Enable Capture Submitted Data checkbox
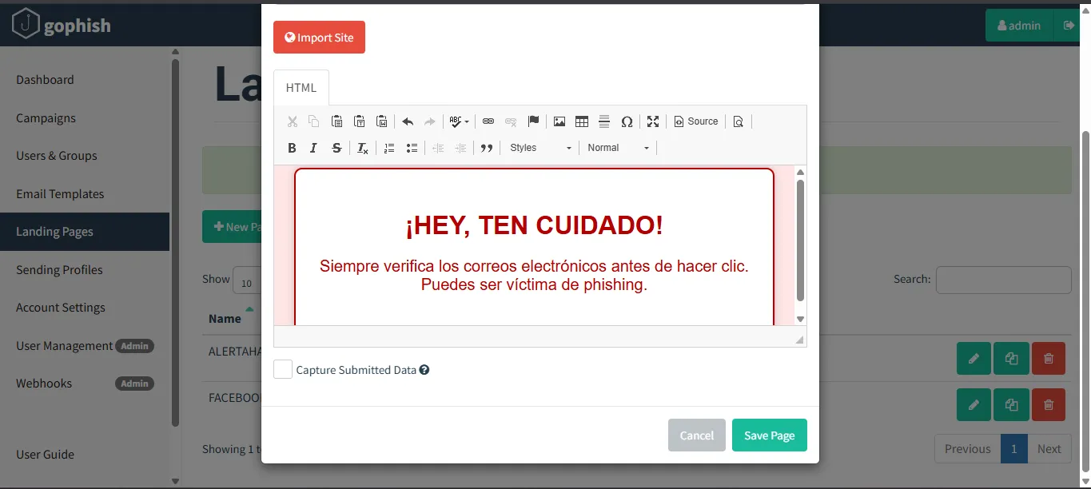Image resolution: width=1091 pixels, height=489 pixels. pos(283,369)
